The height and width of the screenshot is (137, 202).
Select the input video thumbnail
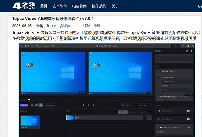click(30, 121)
